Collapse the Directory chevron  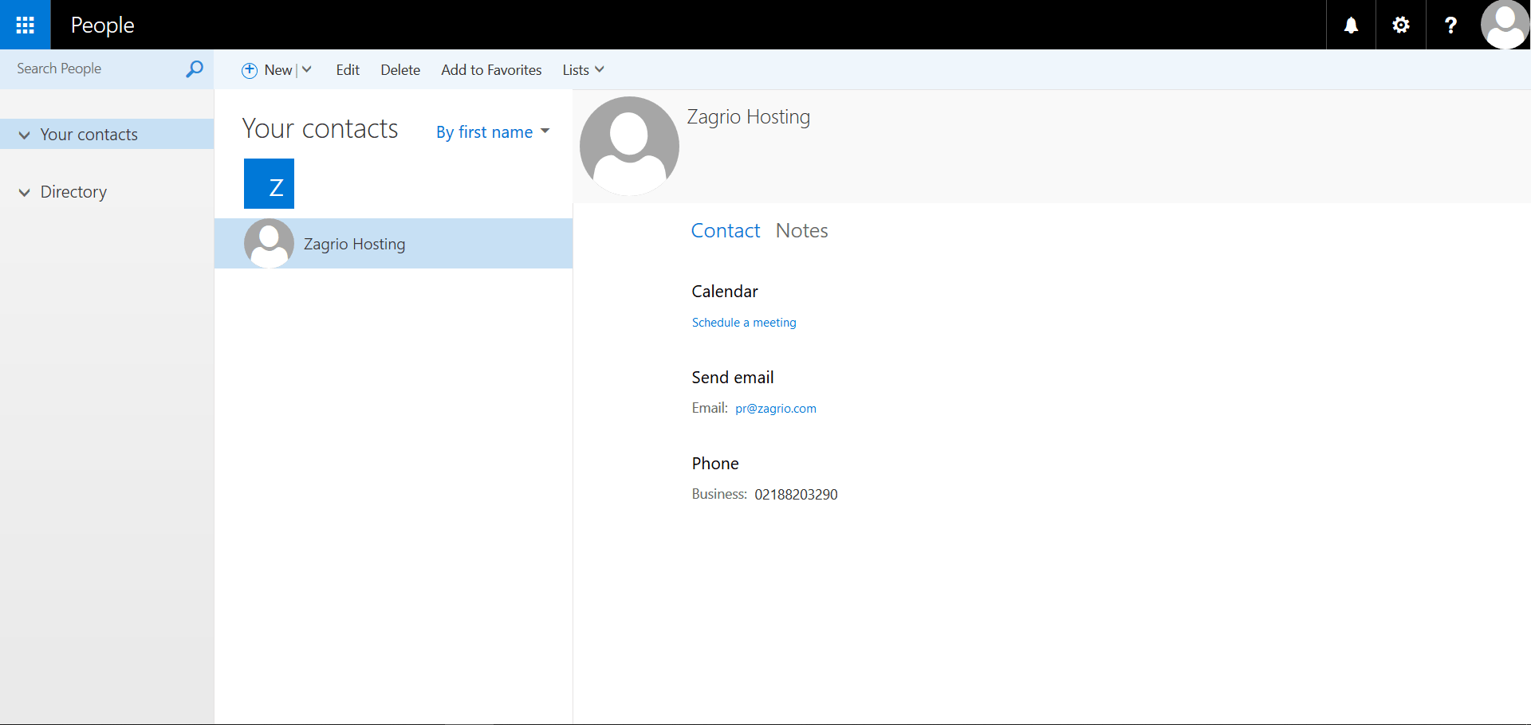(x=25, y=192)
